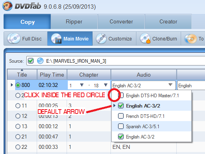Open the Copy module tab

pos(27,21)
